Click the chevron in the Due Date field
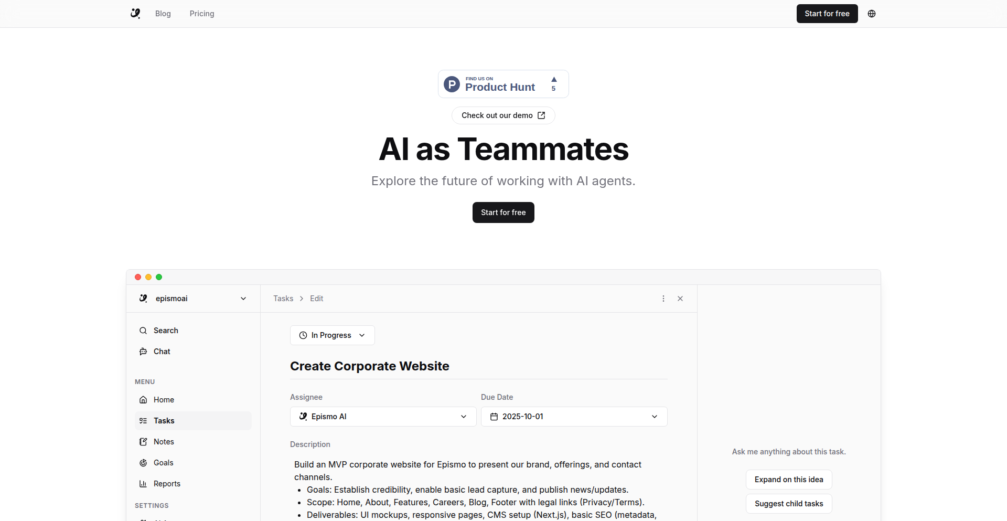This screenshot has width=1007, height=521. (x=655, y=417)
